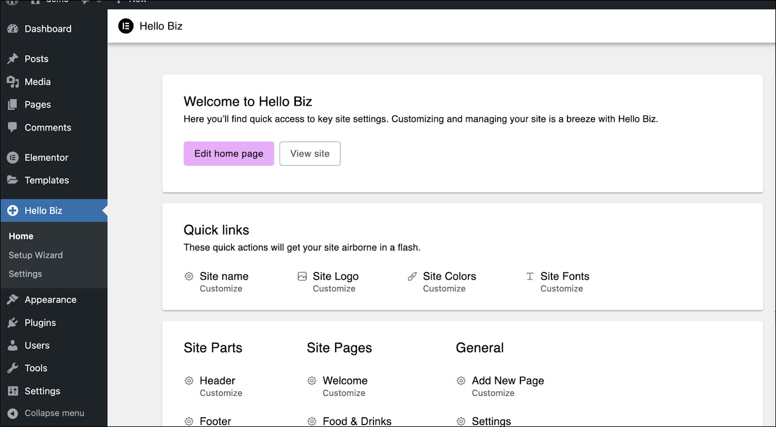Click the gear icon next to Site name
This screenshot has height=427, width=776.
click(x=189, y=276)
